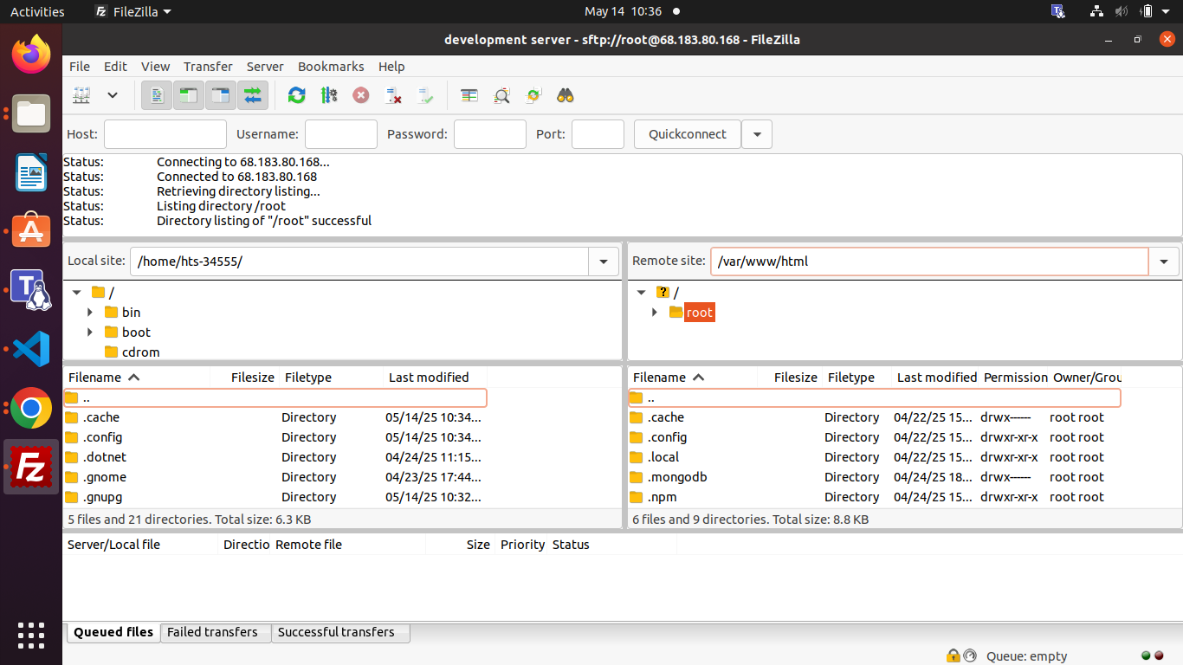Image resolution: width=1183 pixels, height=665 pixels.
Task: Toggle message log display
Action: 157,95
